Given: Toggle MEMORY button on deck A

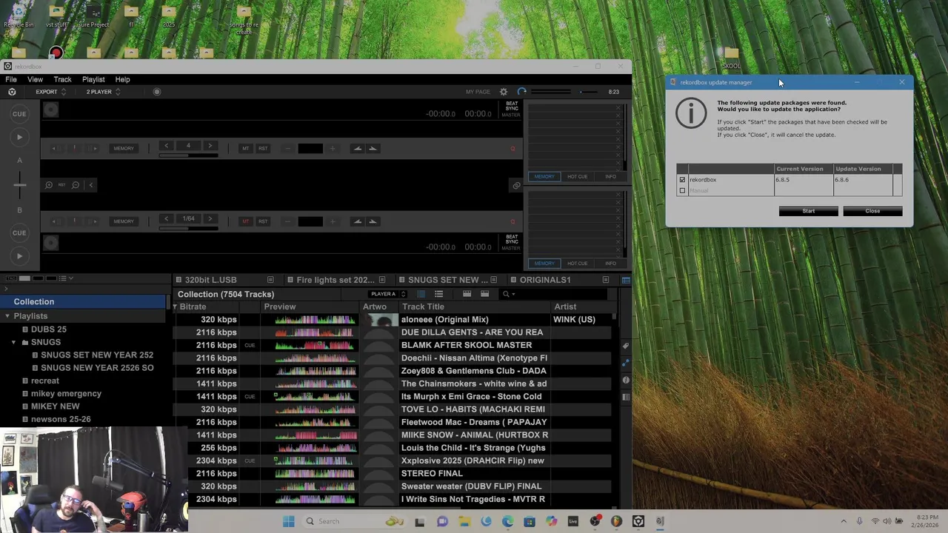Looking at the screenshot, I should 124,149.
